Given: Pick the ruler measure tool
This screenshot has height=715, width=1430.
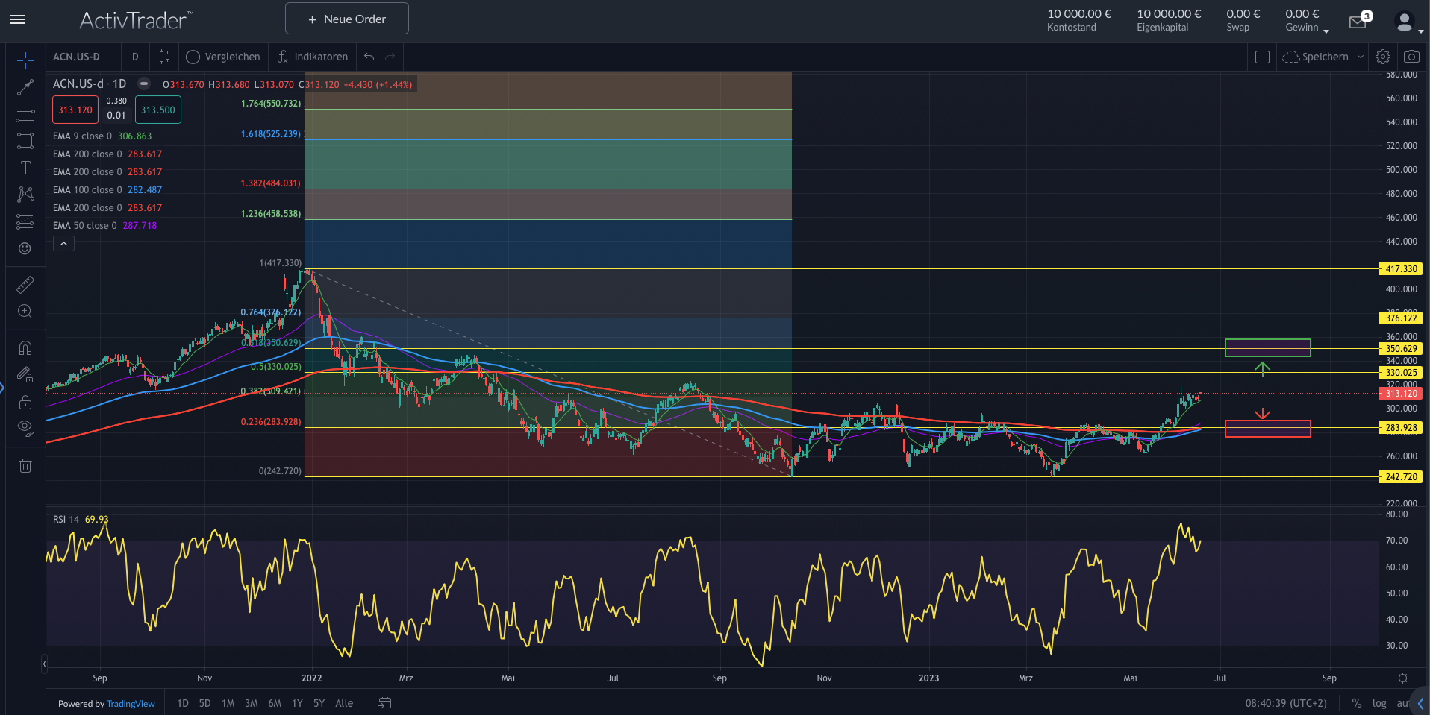Looking at the screenshot, I should (x=25, y=284).
